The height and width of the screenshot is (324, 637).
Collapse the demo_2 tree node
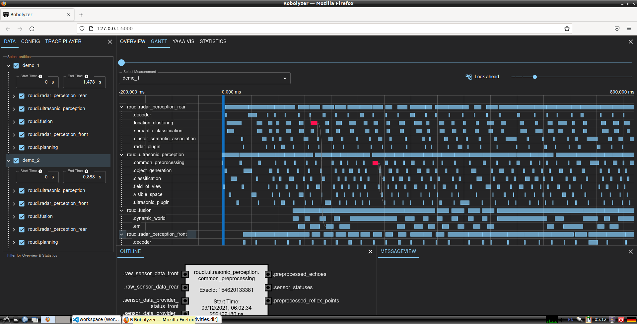pos(8,161)
